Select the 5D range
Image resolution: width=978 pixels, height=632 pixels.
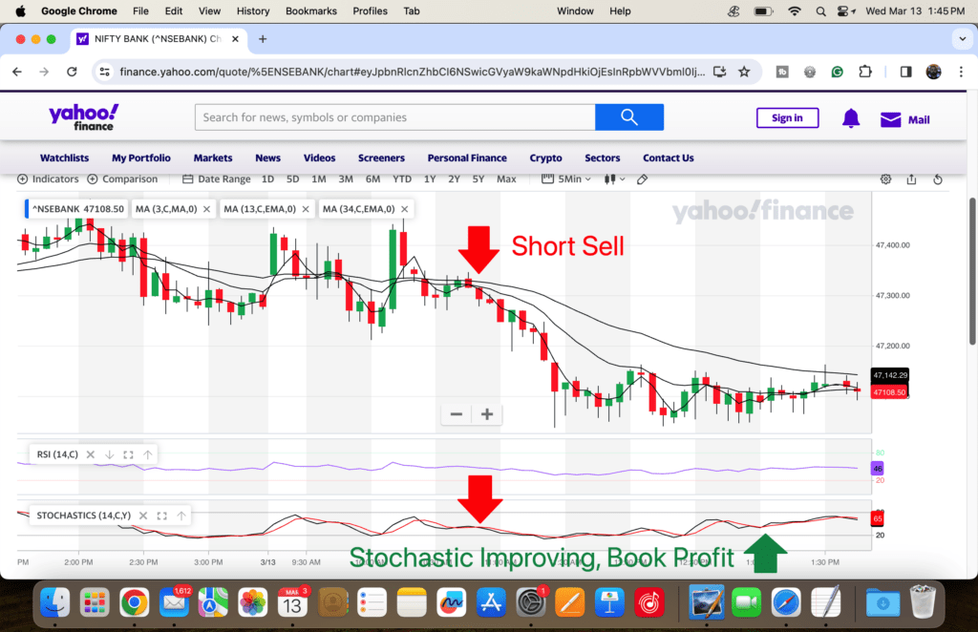point(292,179)
